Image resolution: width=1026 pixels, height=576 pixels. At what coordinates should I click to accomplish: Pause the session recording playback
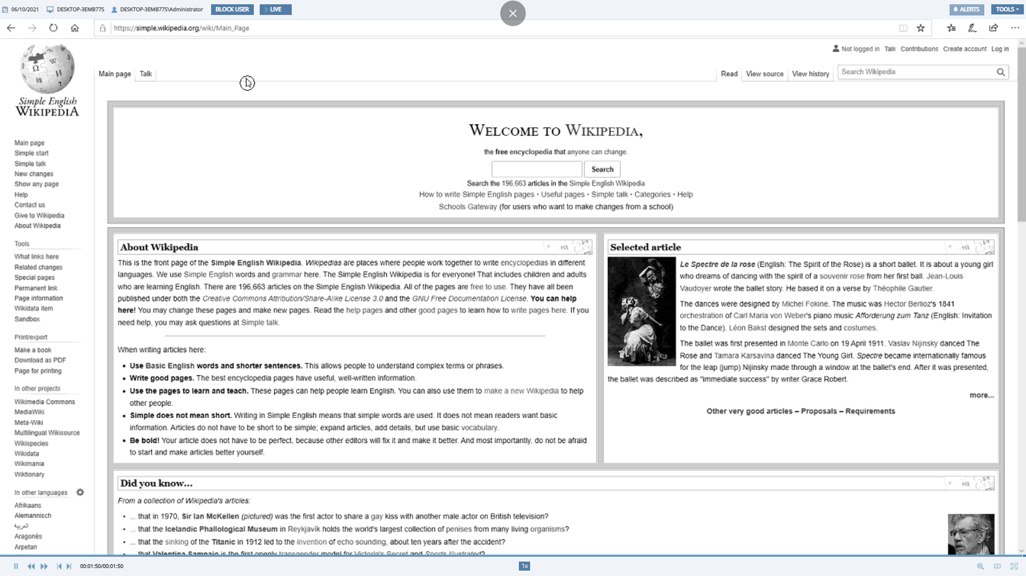[16, 566]
